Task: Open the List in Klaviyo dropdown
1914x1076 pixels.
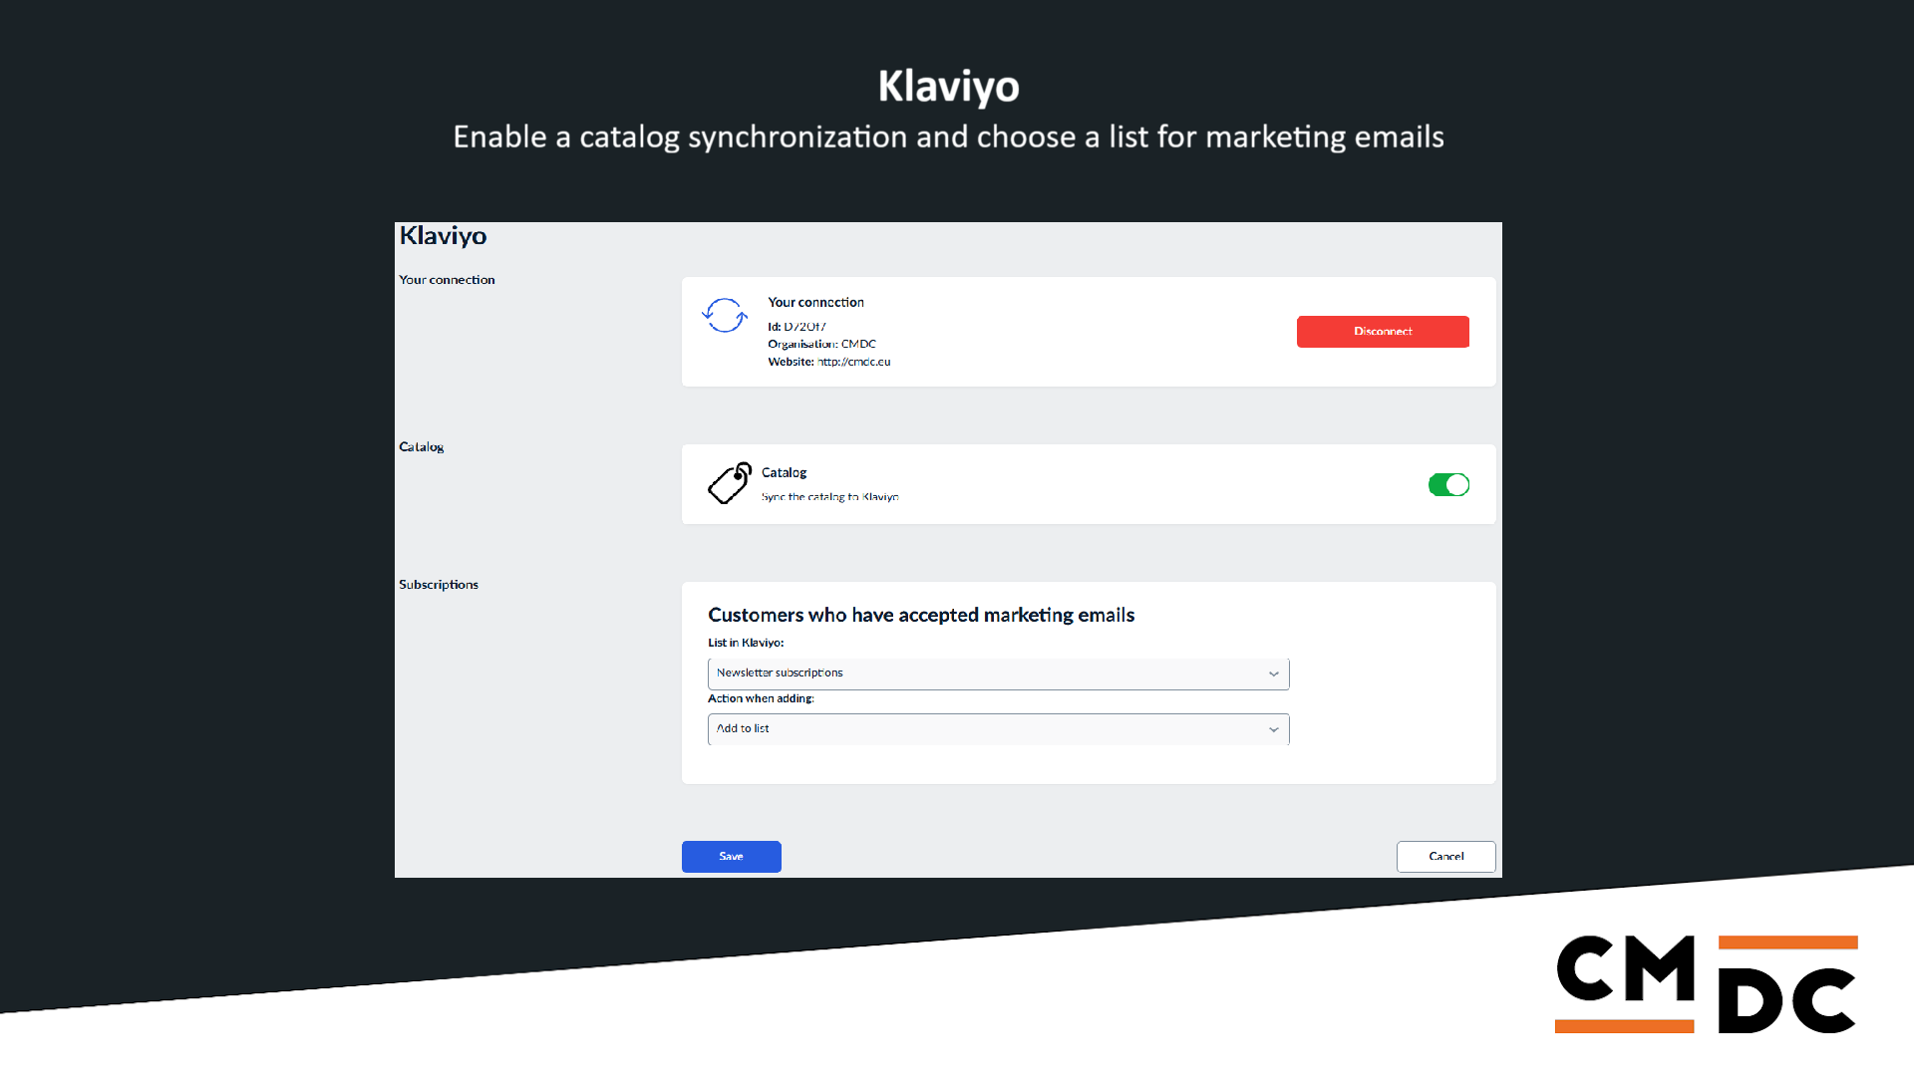Action: [x=997, y=673]
